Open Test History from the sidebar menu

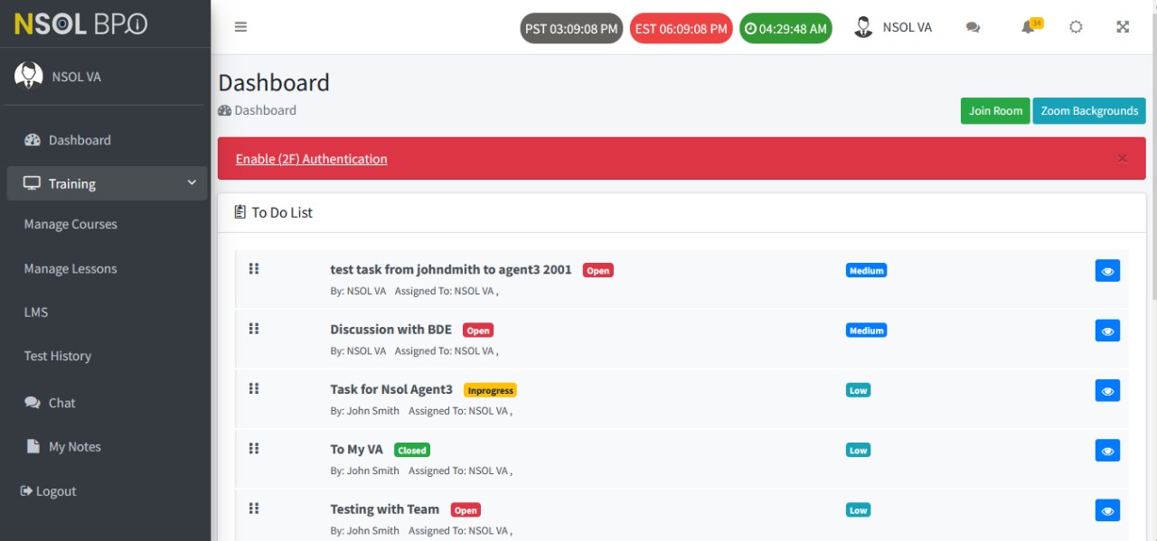click(57, 356)
